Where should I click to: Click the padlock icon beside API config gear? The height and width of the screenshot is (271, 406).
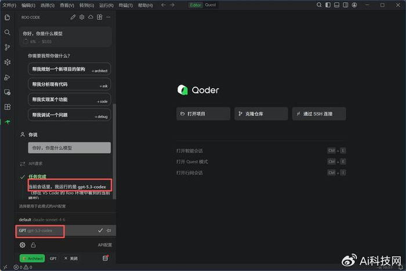click(33, 245)
